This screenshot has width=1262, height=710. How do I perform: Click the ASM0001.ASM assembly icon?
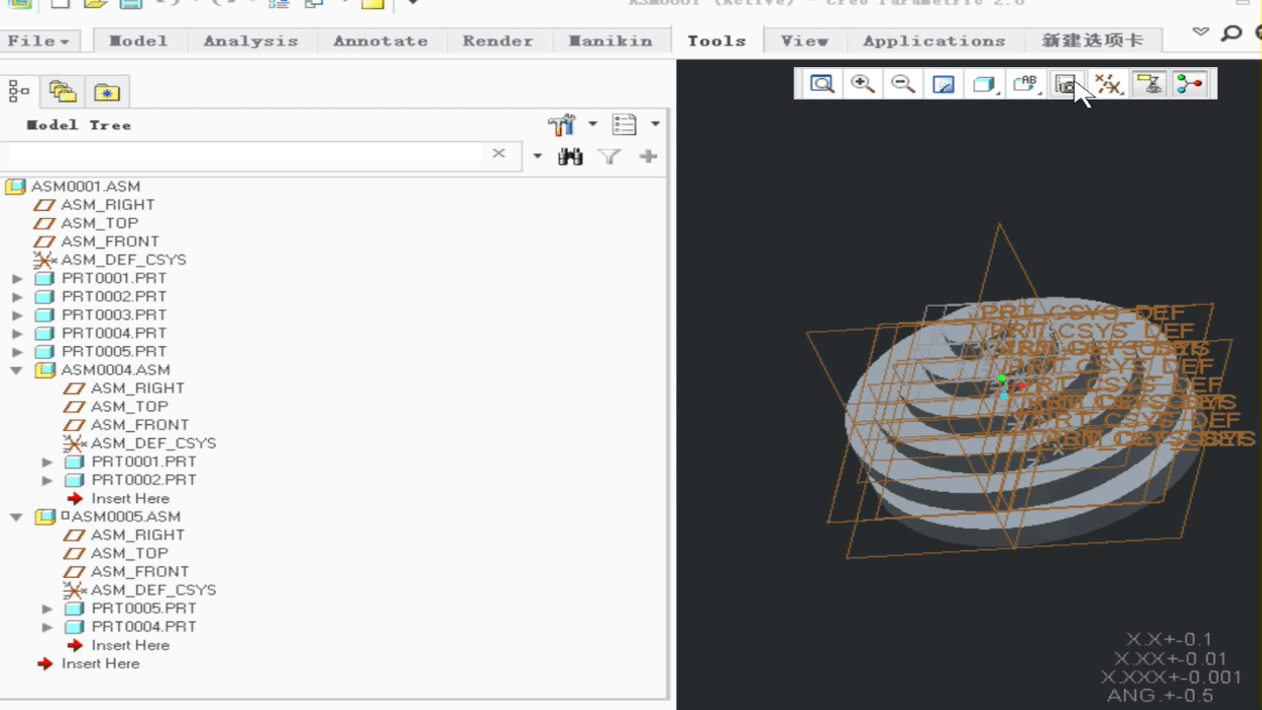click(x=15, y=186)
